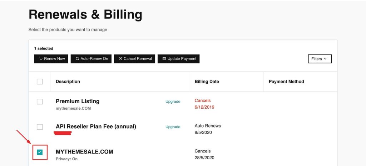Click the Cancel Renewal circled-x icon

120,59
